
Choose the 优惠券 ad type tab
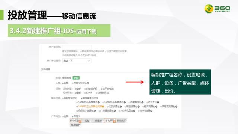click(98, 121)
